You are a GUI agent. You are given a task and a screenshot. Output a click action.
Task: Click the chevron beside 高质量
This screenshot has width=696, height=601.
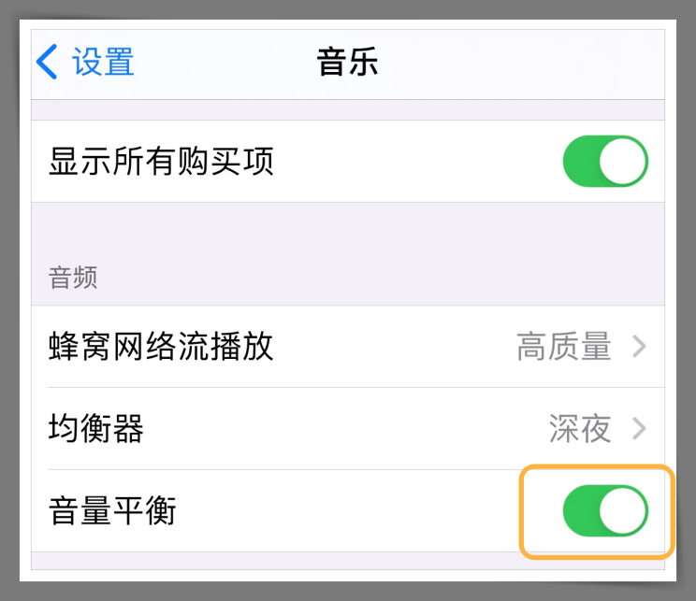[639, 347]
